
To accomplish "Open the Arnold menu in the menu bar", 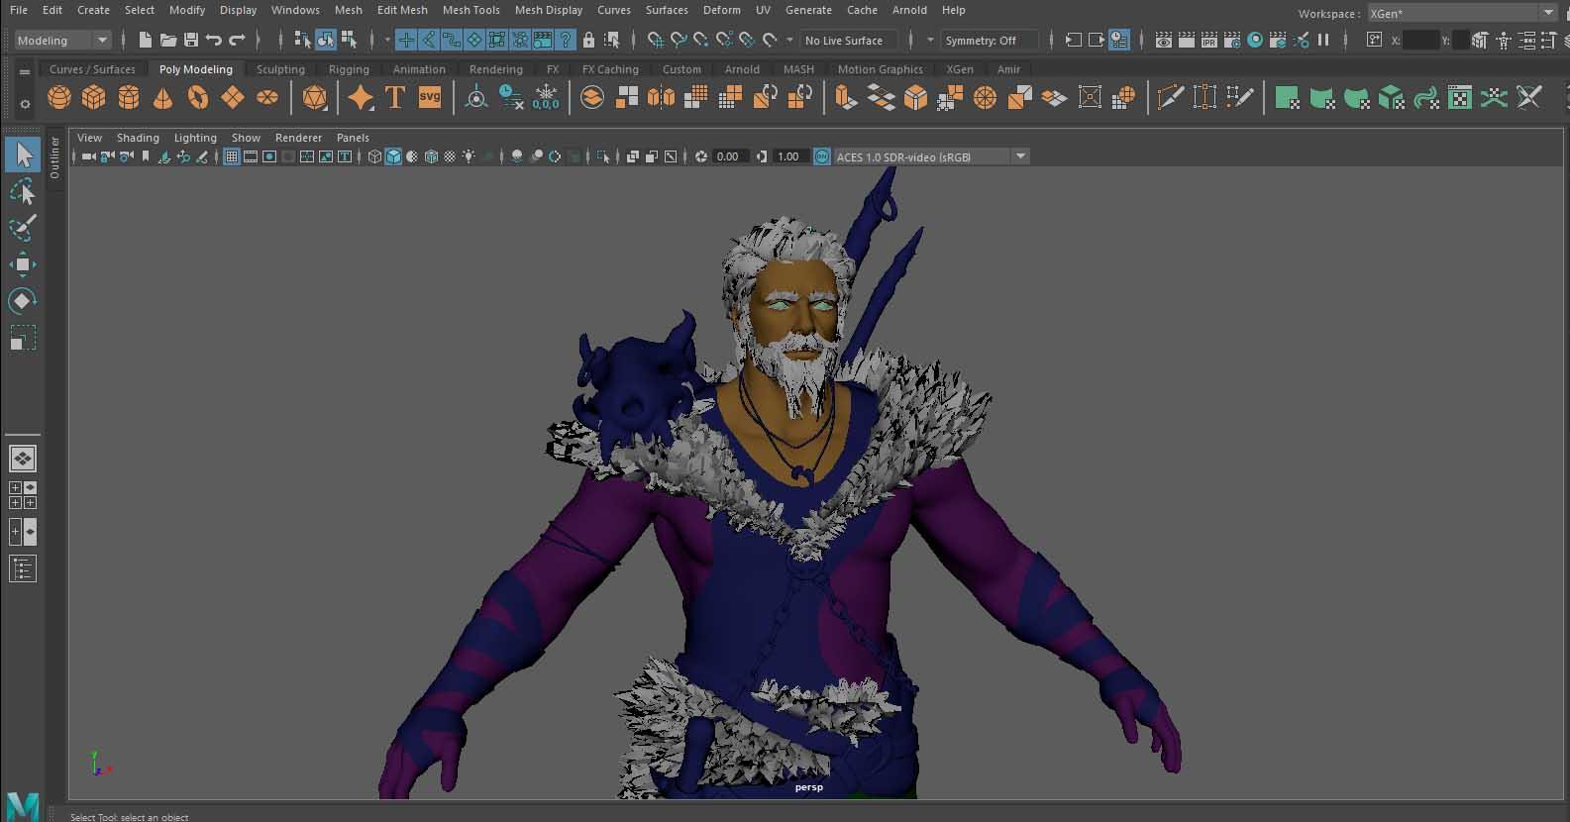I will click(909, 10).
